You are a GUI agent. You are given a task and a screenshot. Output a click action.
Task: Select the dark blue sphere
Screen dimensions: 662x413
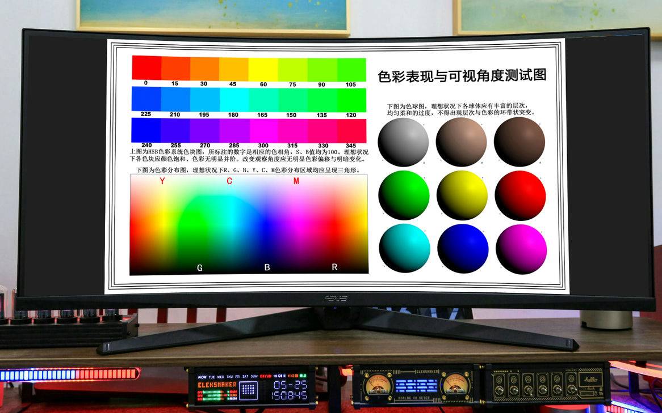coord(463,249)
